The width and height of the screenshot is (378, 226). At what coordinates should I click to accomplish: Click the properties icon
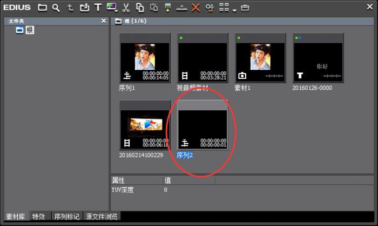tap(210, 8)
